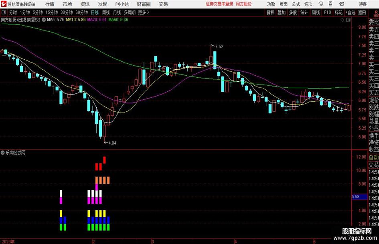
Task: Click the MA20: 5.91 indicator value
Action: (97, 20)
